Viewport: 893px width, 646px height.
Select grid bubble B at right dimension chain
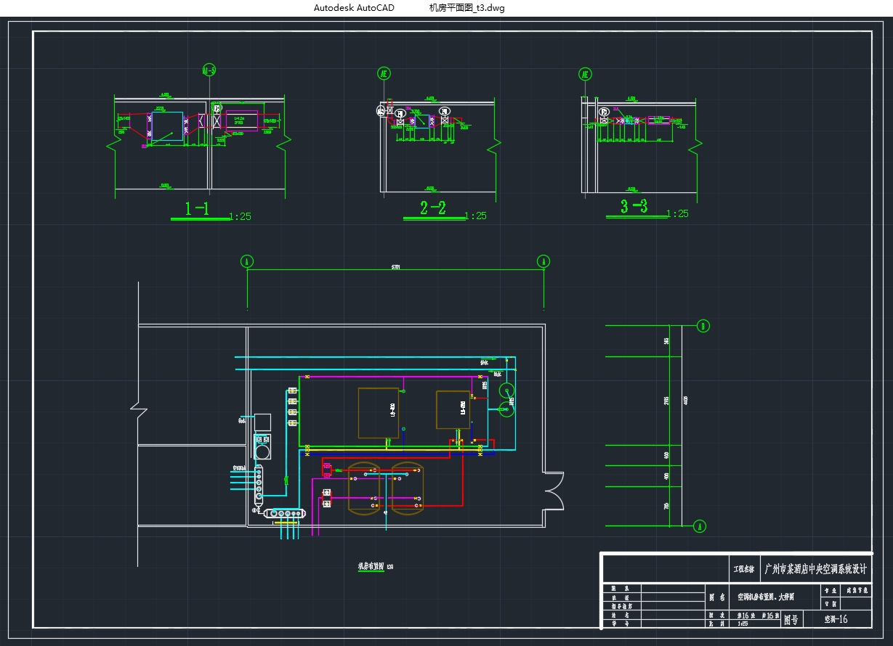703,326
